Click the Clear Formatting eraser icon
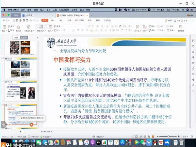This screenshot has width=196, height=147. click(97, 26)
